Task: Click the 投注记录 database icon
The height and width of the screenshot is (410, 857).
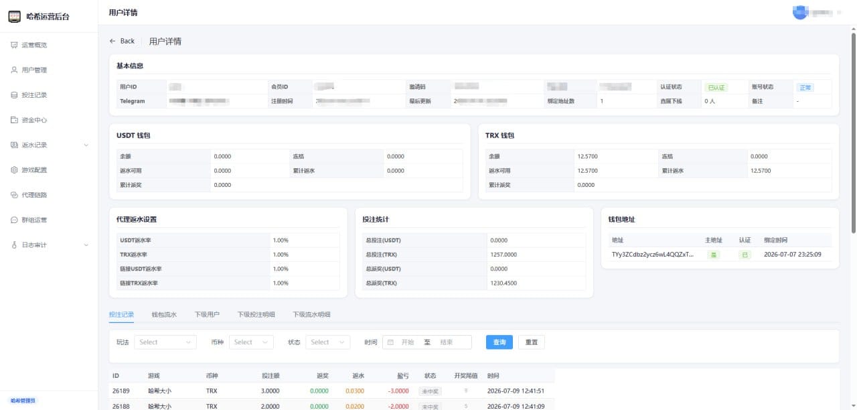Action: [14, 95]
